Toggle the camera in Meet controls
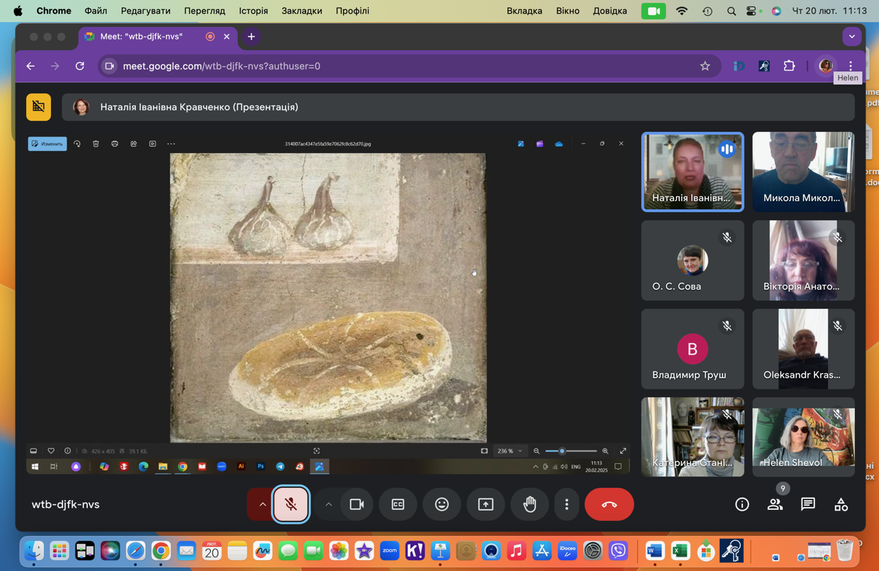Screen dimensions: 879x571 click(356, 504)
